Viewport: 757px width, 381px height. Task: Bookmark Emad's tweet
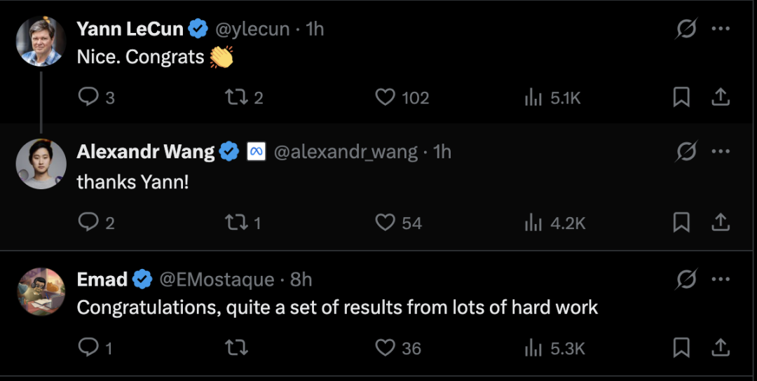click(681, 347)
